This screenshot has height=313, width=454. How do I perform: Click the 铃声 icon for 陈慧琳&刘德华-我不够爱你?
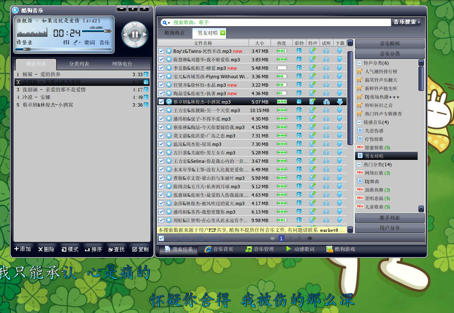[312, 59]
